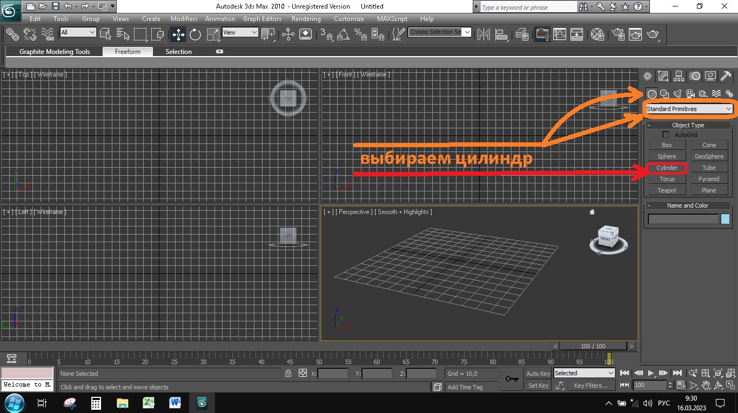Open the Utilities panel hammer tab
The height and width of the screenshot is (413, 738).
point(726,76)
